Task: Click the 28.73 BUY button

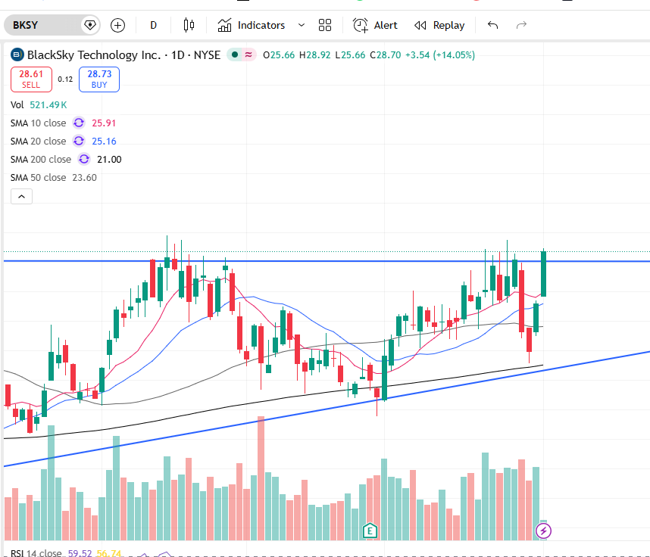Action: 99,79
